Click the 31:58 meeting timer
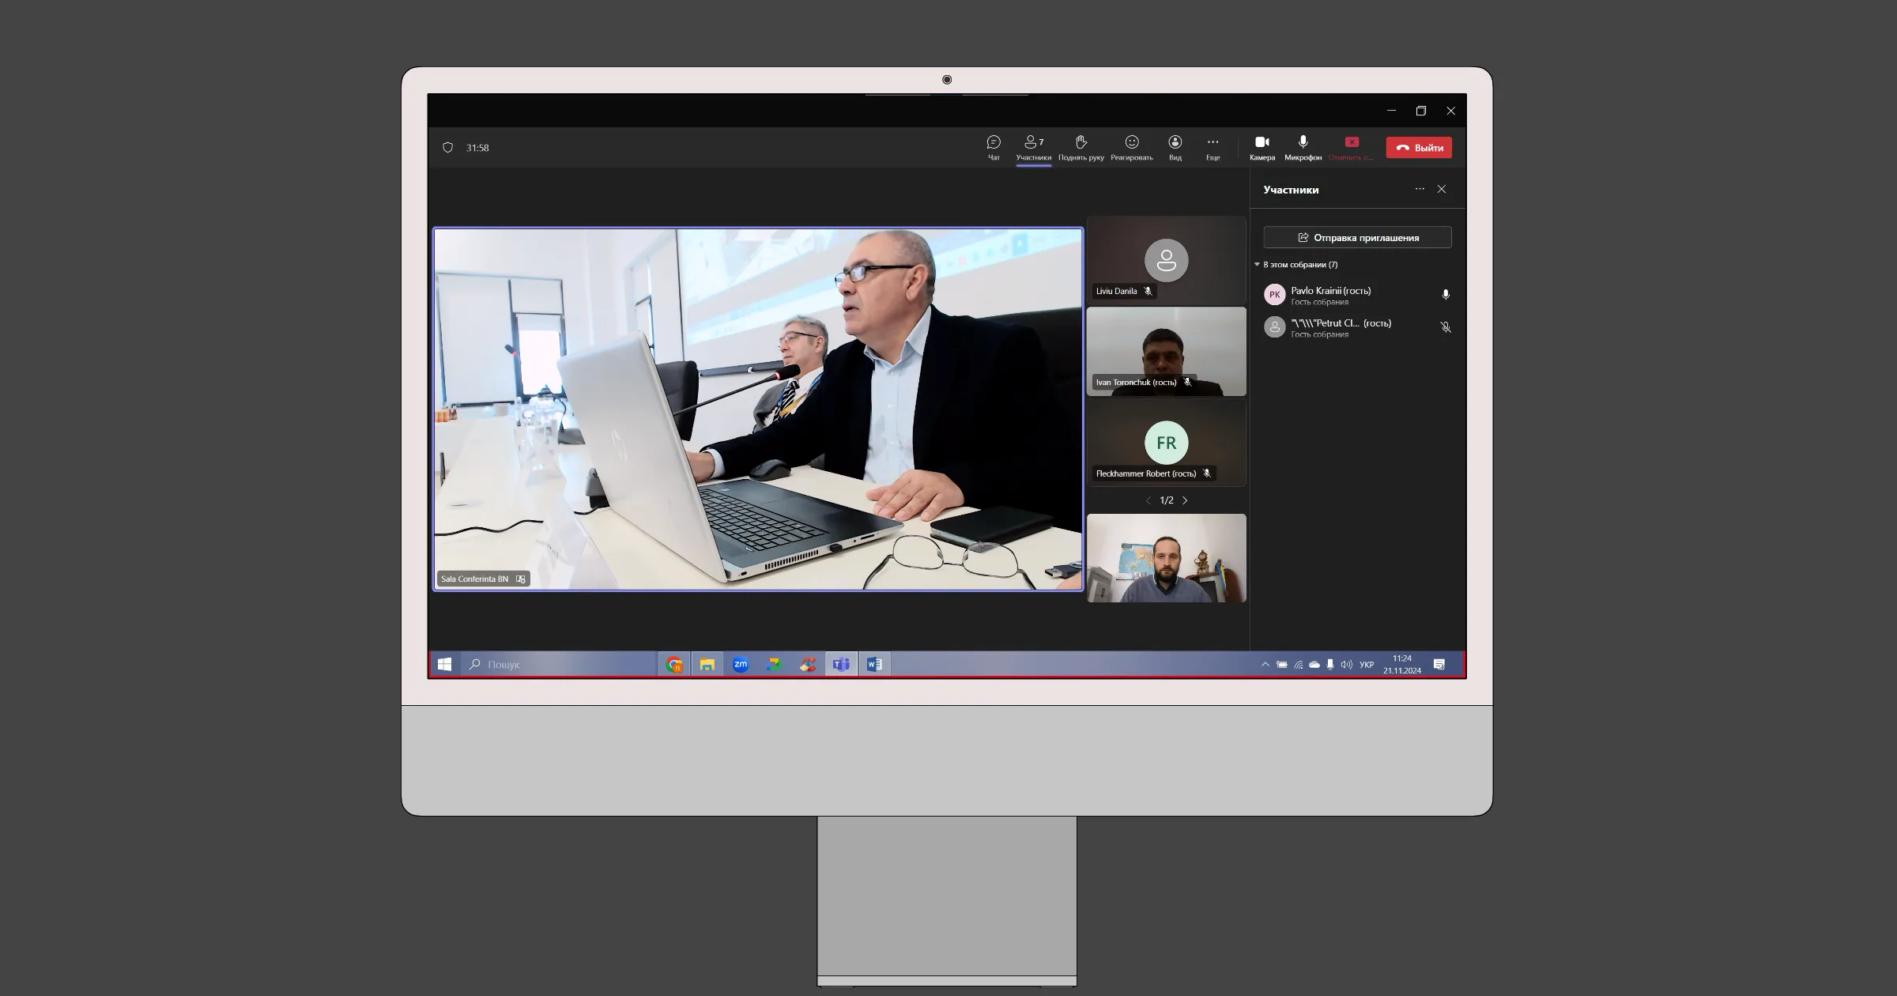Image resolution: width=1897 pixels, height=996 pixels. pos(477,148)
